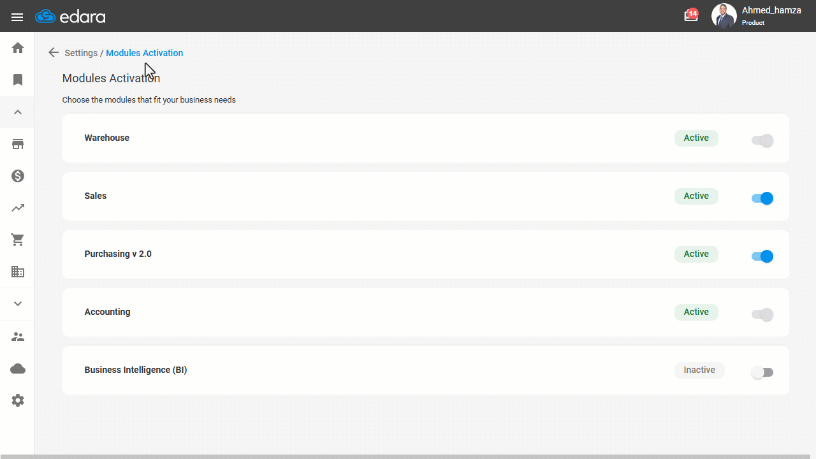Open the bookmark sidebar icon

coord(18,80)
